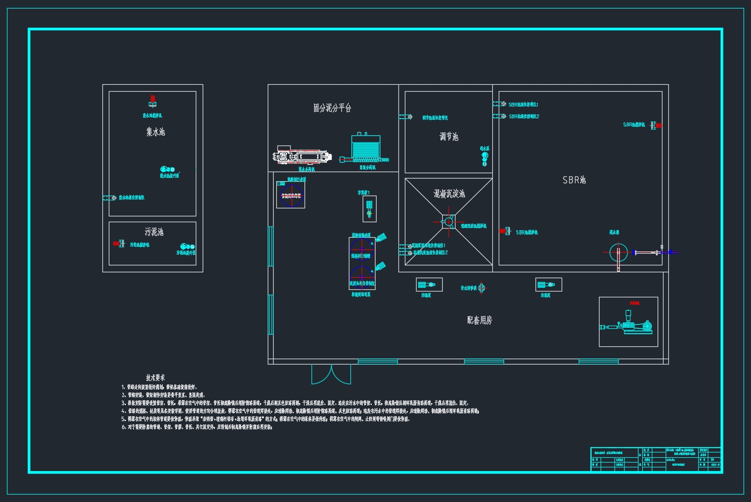
Task: Select the 叠水分离机 equipment symbol on the platform
Action: [x=301, y=156]
